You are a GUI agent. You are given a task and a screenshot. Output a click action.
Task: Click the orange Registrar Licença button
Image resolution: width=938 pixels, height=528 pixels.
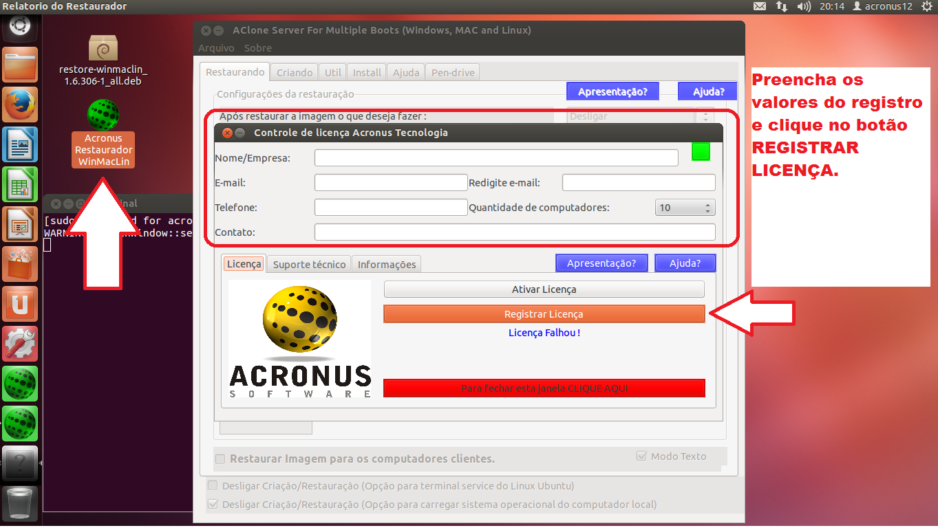544,314
